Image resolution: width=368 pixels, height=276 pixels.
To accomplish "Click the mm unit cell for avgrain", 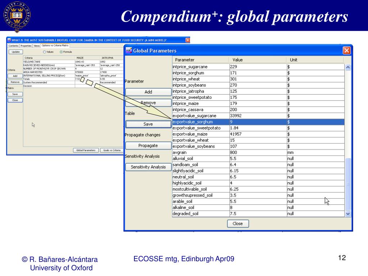I will point(316,152).
